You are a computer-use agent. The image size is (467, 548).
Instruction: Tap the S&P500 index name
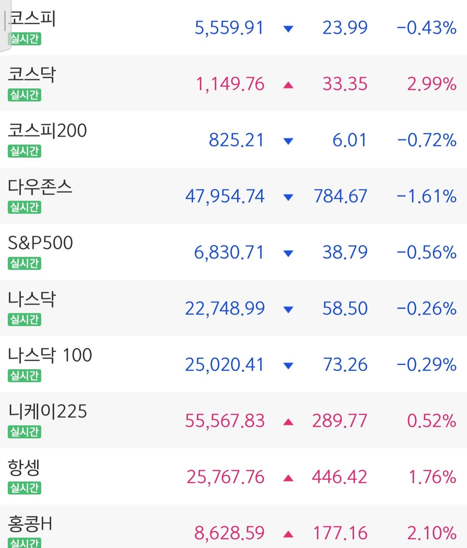pyautogui.click(x=40, y=243)
